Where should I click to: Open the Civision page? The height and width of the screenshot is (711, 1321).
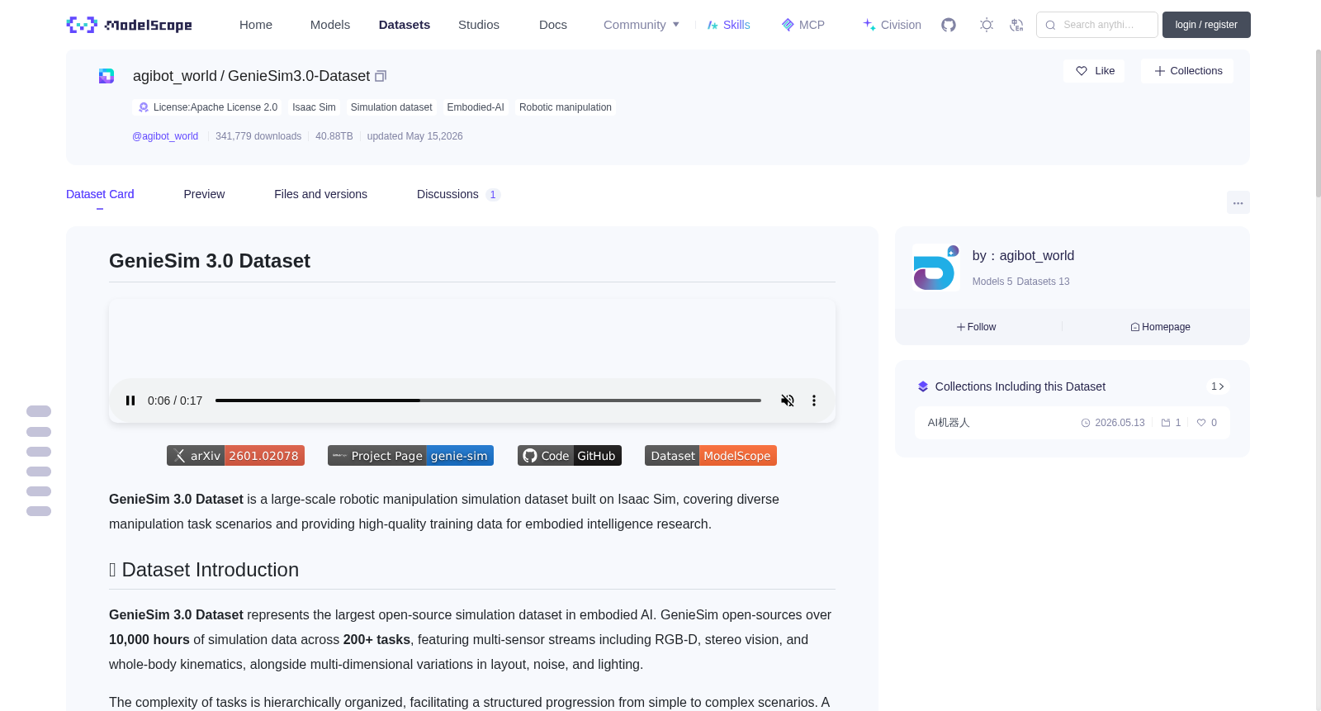[x=892, y=25]
